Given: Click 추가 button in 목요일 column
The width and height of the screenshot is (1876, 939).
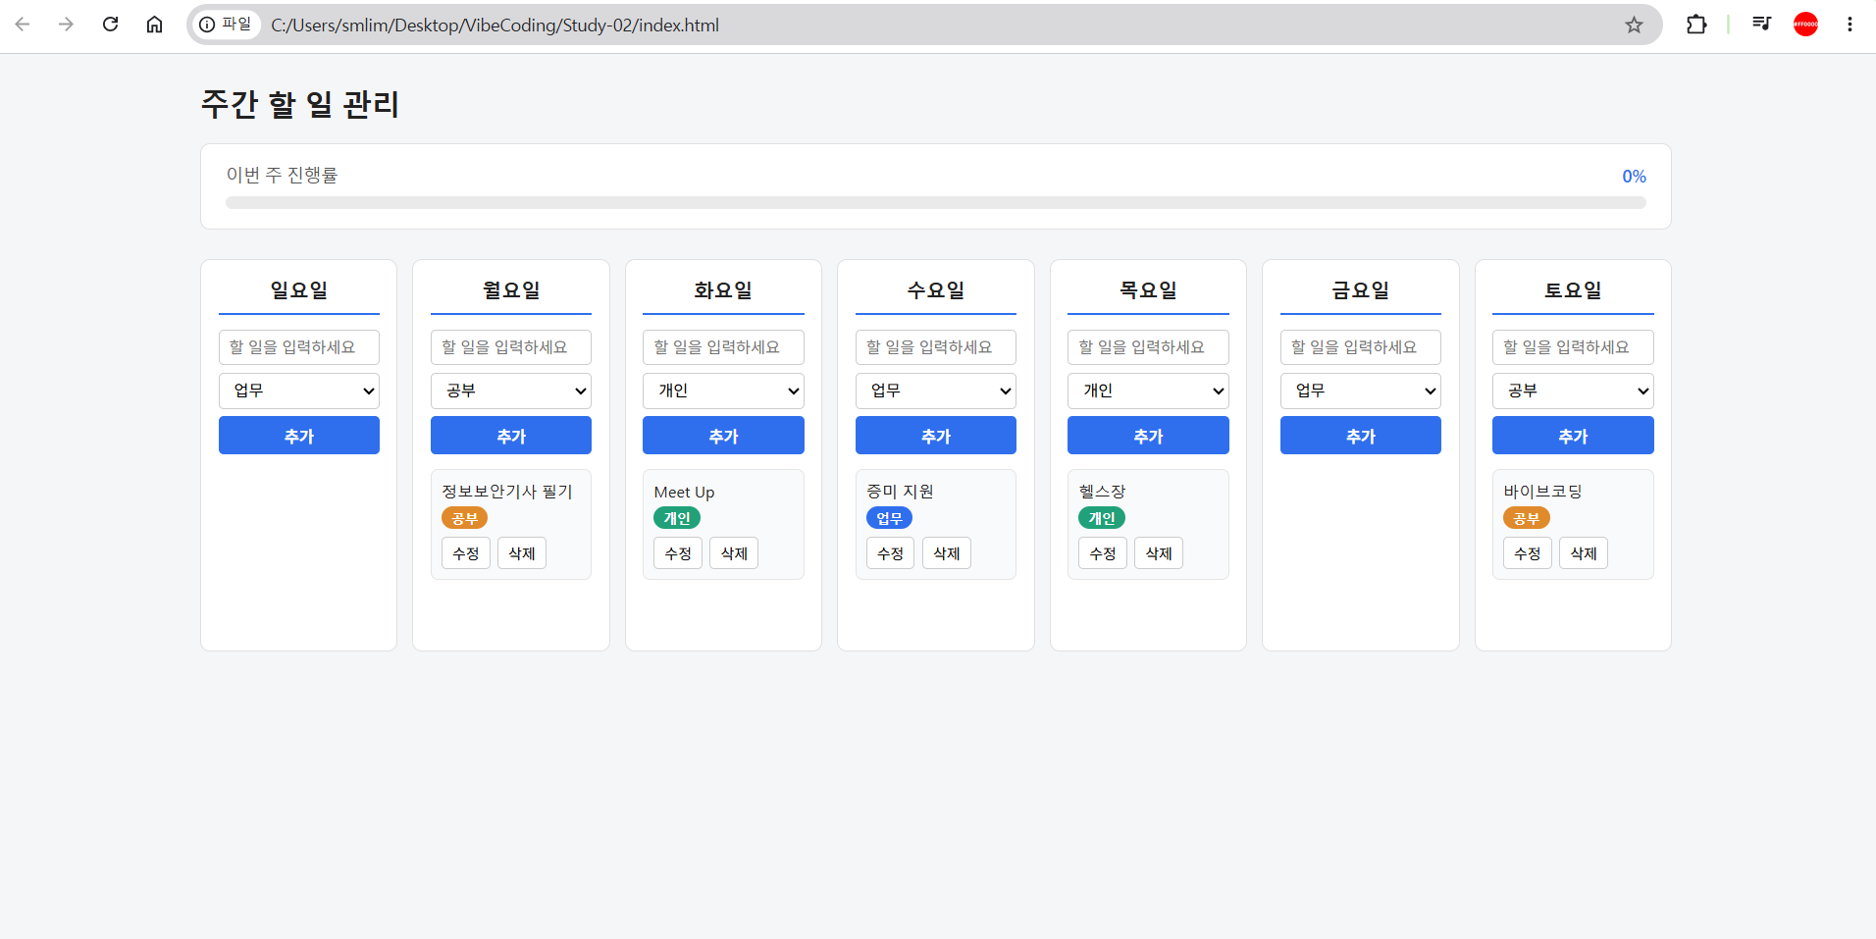Looking at the screenshot, I should (x=1148, y=436).
